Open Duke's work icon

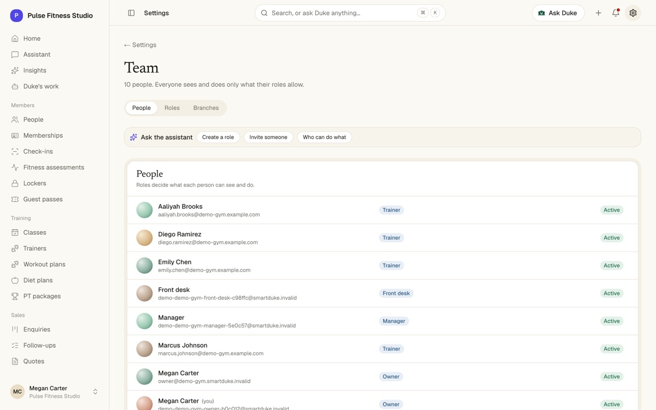tap(15, 86)
